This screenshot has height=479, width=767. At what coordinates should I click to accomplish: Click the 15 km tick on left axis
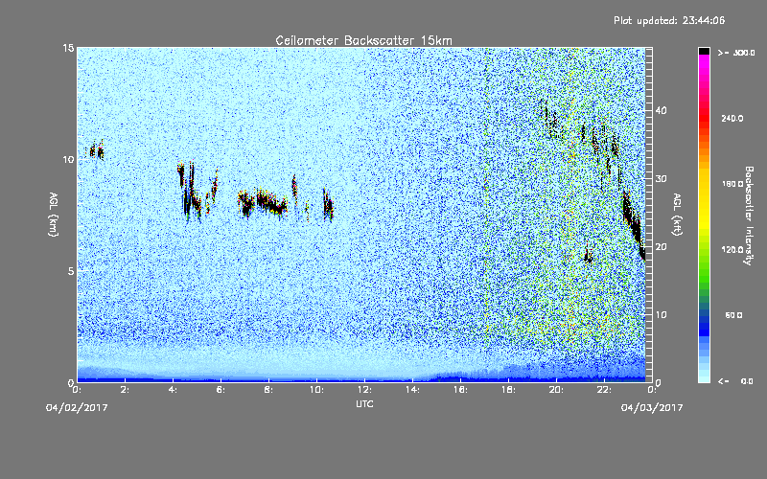68,48
